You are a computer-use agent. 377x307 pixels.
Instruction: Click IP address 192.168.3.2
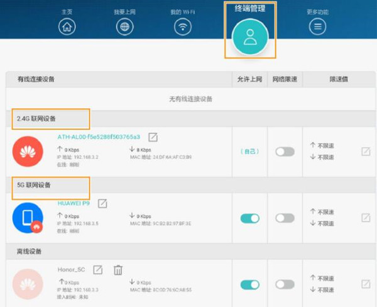(x=78, y=157)
